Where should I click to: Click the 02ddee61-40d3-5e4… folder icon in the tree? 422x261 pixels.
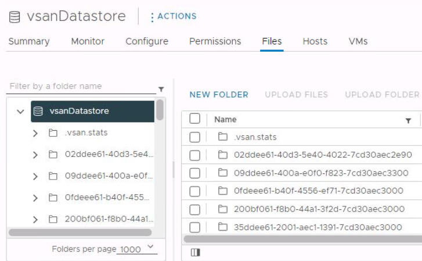pyautogui.click(x=53, y=154)
